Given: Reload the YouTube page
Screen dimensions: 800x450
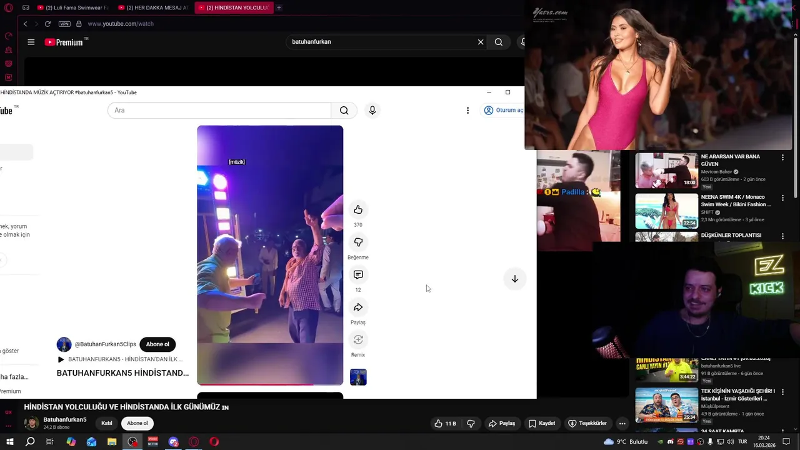Looking at the screenshot, I should (x=47, y=24).
